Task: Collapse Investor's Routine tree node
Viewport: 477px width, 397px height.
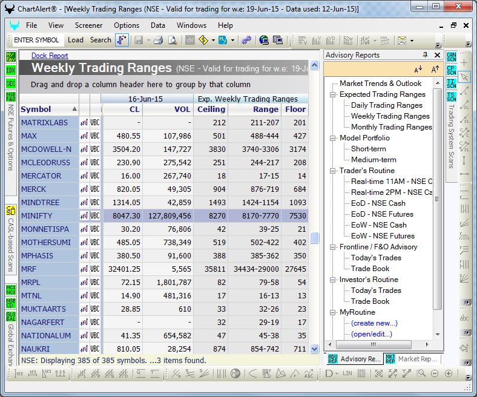Action: (x=333, y=280)
